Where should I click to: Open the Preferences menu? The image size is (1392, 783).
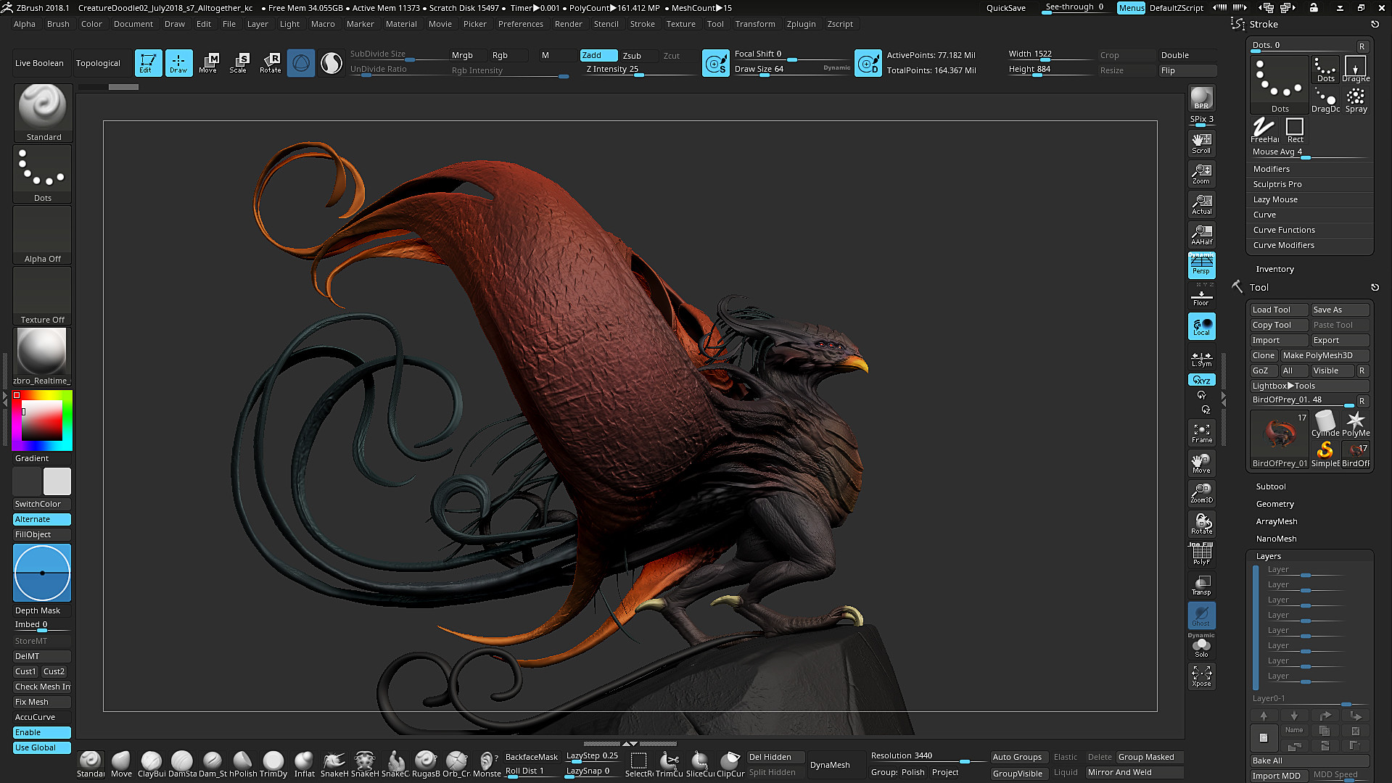coord(520,24)
